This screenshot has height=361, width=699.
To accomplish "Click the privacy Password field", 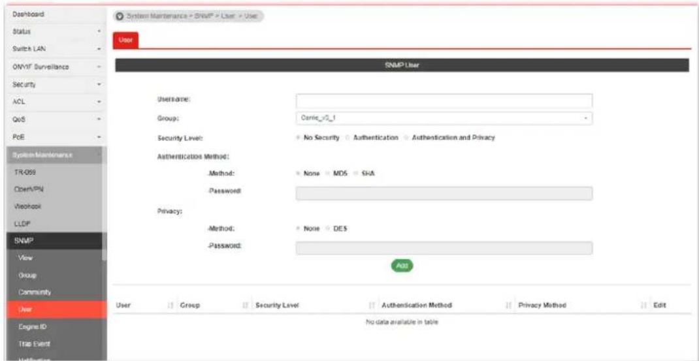I will click(x=444, y=248).
